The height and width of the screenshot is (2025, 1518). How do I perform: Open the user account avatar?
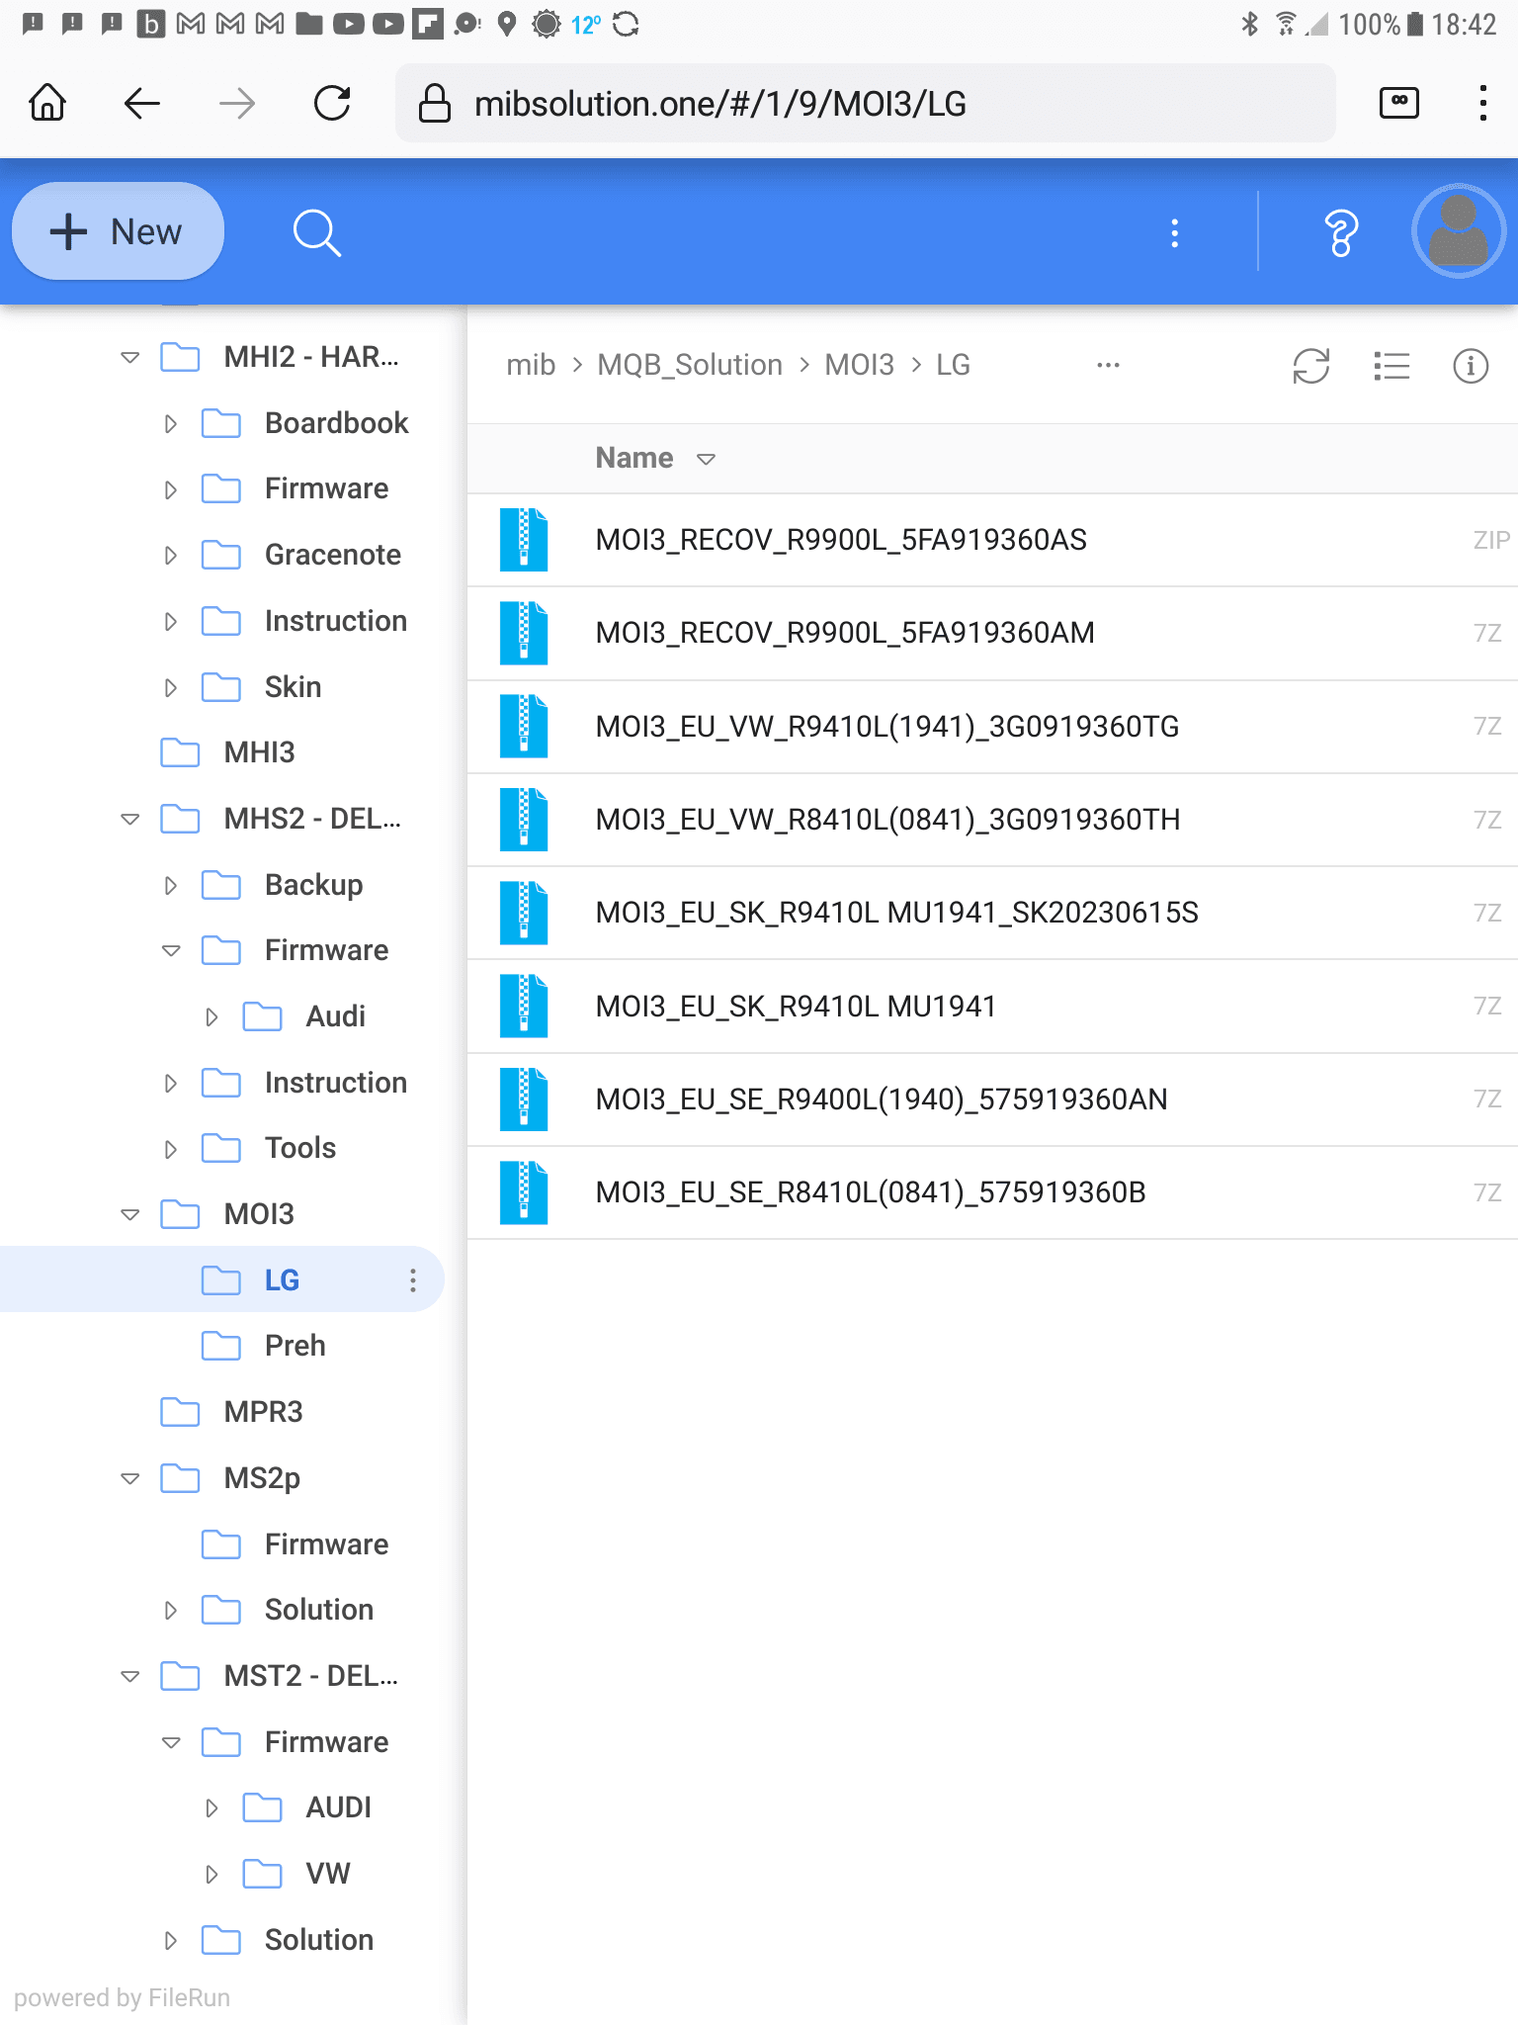click(x=1458, y=232)
